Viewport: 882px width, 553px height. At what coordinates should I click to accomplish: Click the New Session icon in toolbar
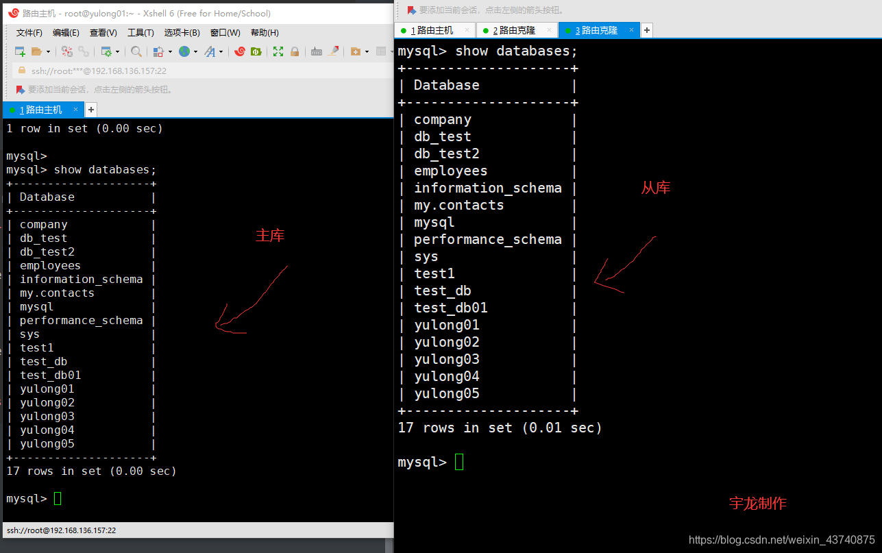(20, 51)
